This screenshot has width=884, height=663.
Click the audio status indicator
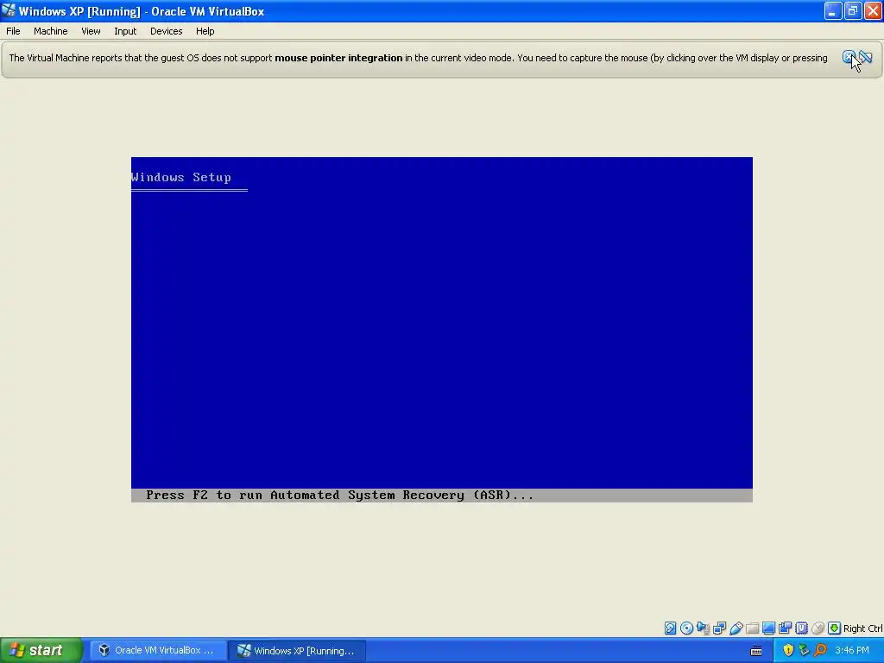703,628
